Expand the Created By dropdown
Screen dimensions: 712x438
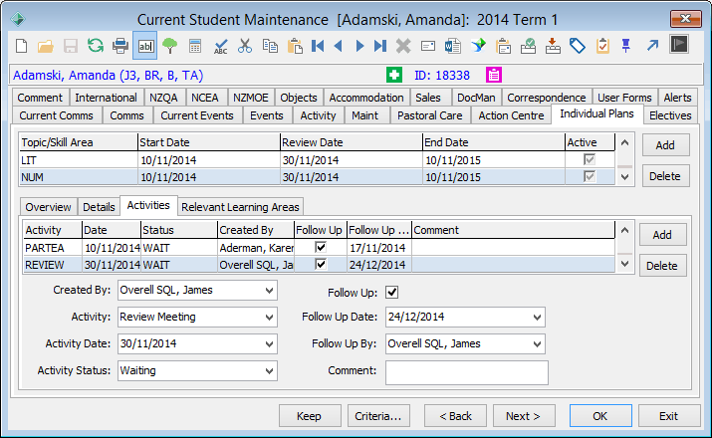269,291
